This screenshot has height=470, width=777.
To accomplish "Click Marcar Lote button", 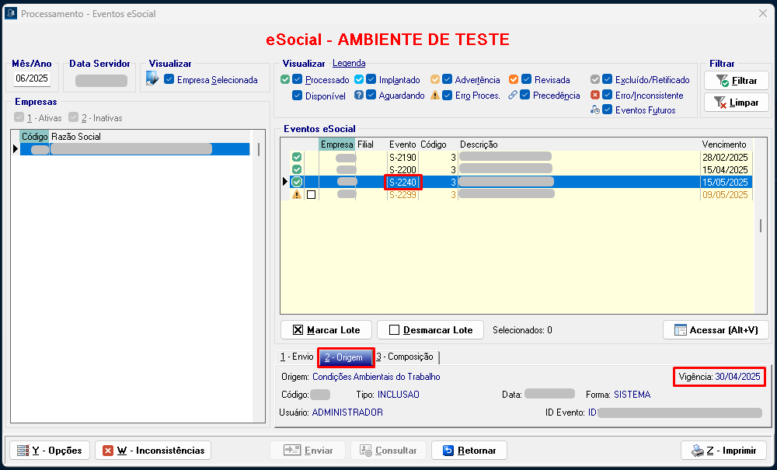I will coord(326,330).
